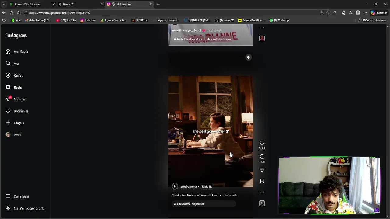Click Oluştur to create a post
The height and width of the screenshot is (219, 390).
15,123
